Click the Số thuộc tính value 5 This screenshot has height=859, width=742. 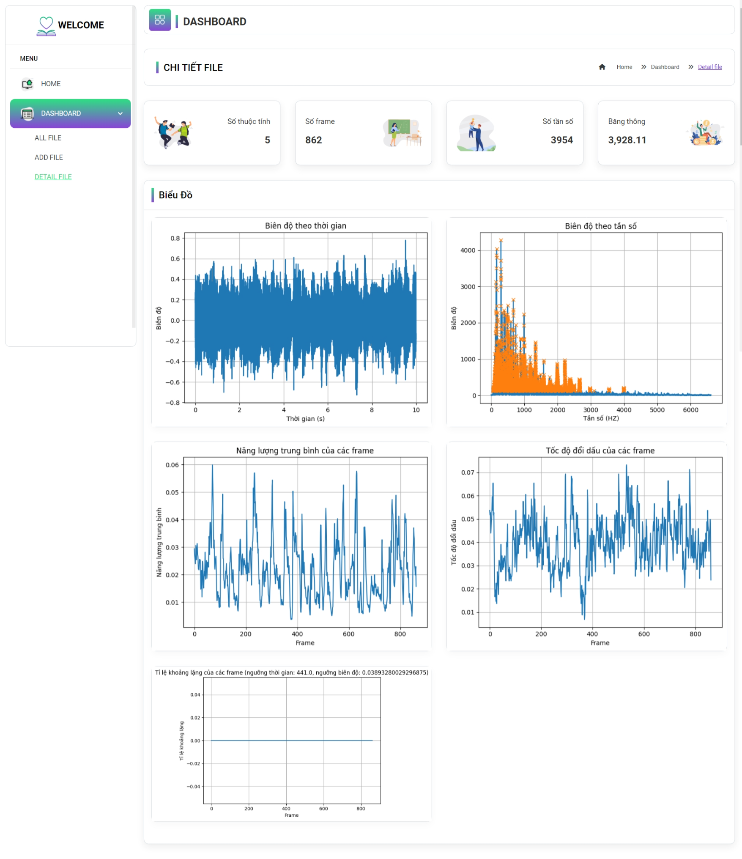point(267,140)
